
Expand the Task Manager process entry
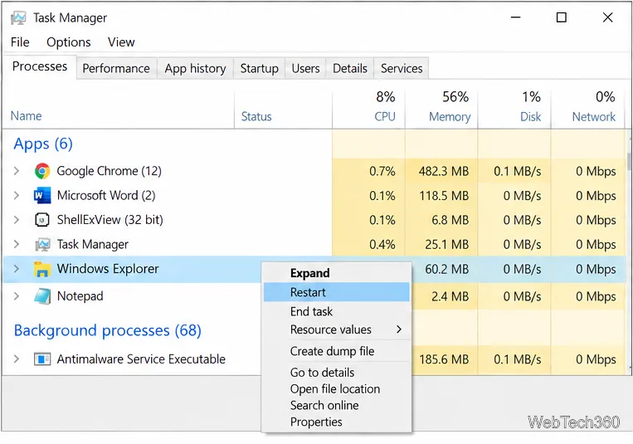click(16, 244)
